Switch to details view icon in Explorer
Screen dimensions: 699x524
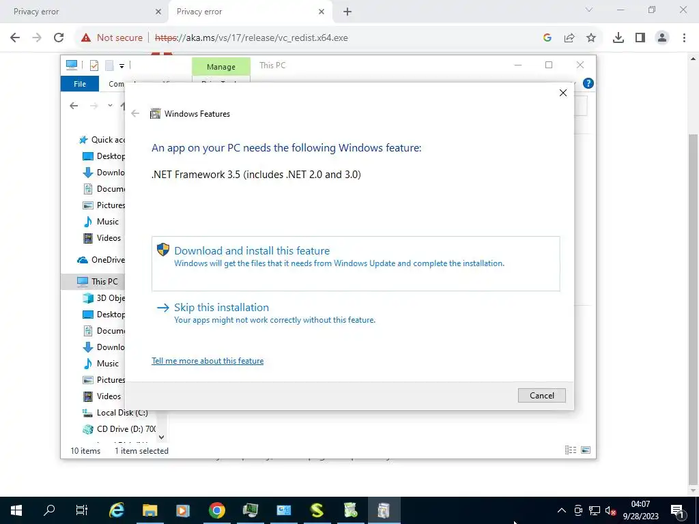tap(571, 450)
